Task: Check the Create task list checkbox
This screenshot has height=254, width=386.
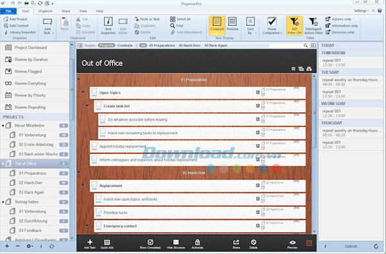Action: point(98,104)
